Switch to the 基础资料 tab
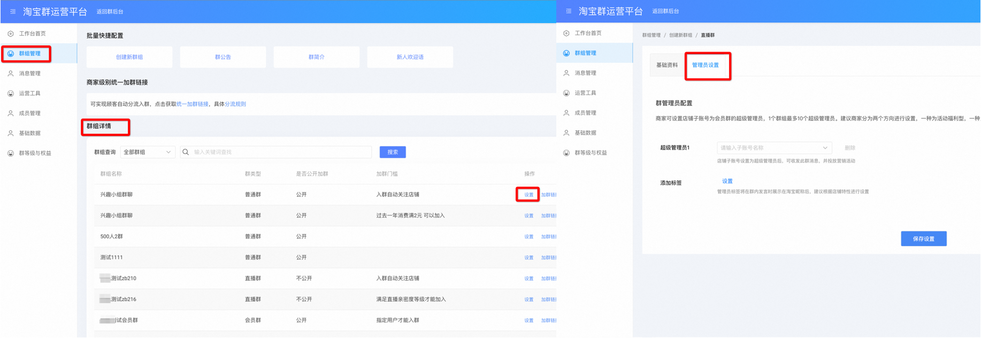 pos(667,65)
